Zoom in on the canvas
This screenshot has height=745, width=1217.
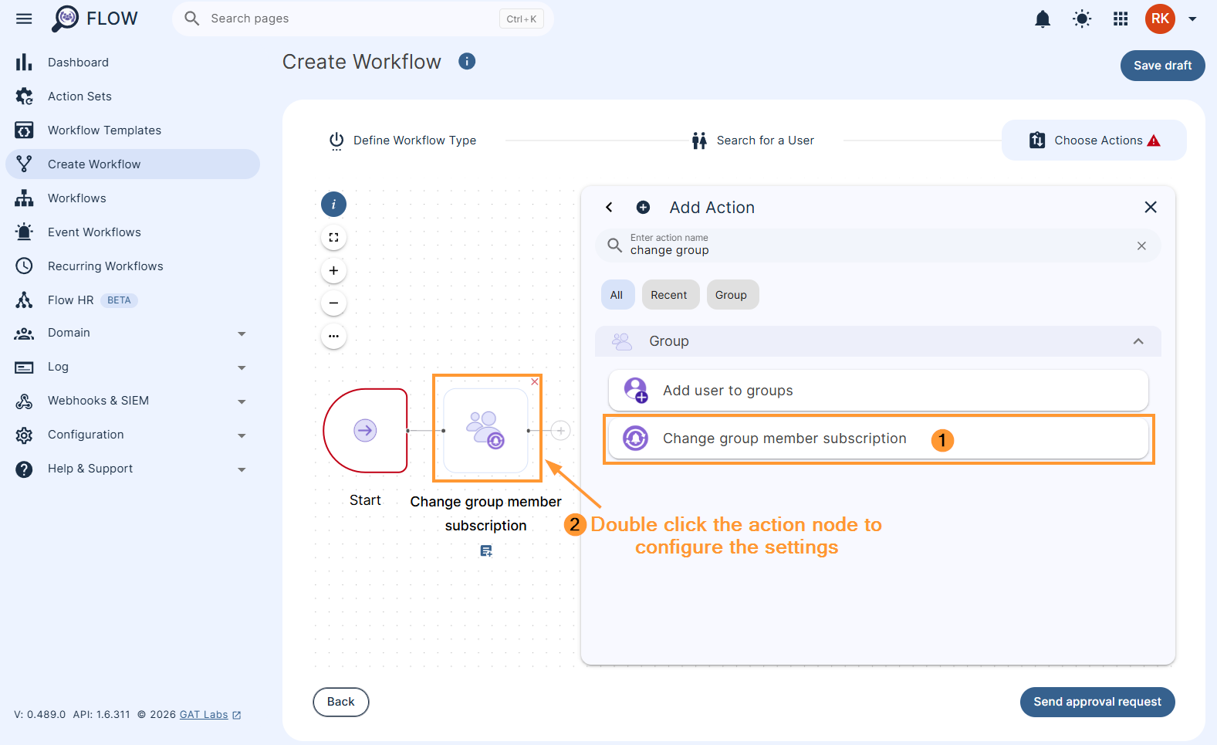point(333,271)
